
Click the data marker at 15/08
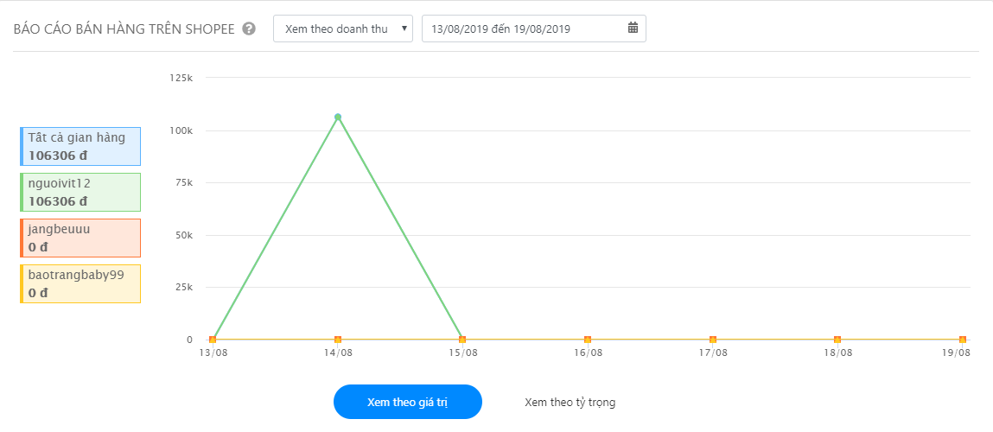462,340
